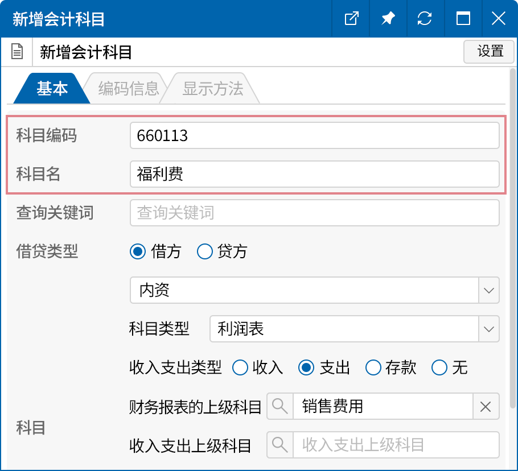
Task: Click the document icon beside 新增会计科目
Action: point(17,51)
